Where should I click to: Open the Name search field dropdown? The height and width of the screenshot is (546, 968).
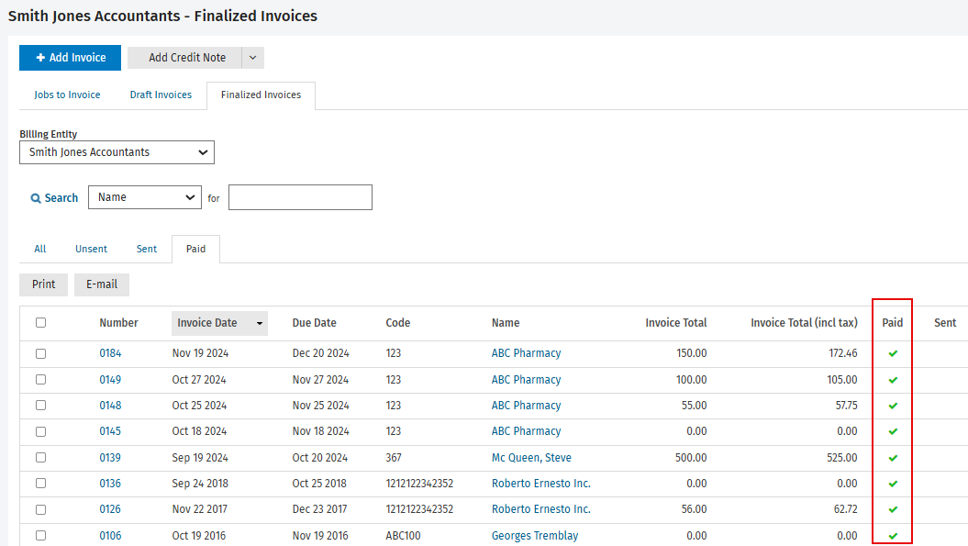click(x=144, y=197)
